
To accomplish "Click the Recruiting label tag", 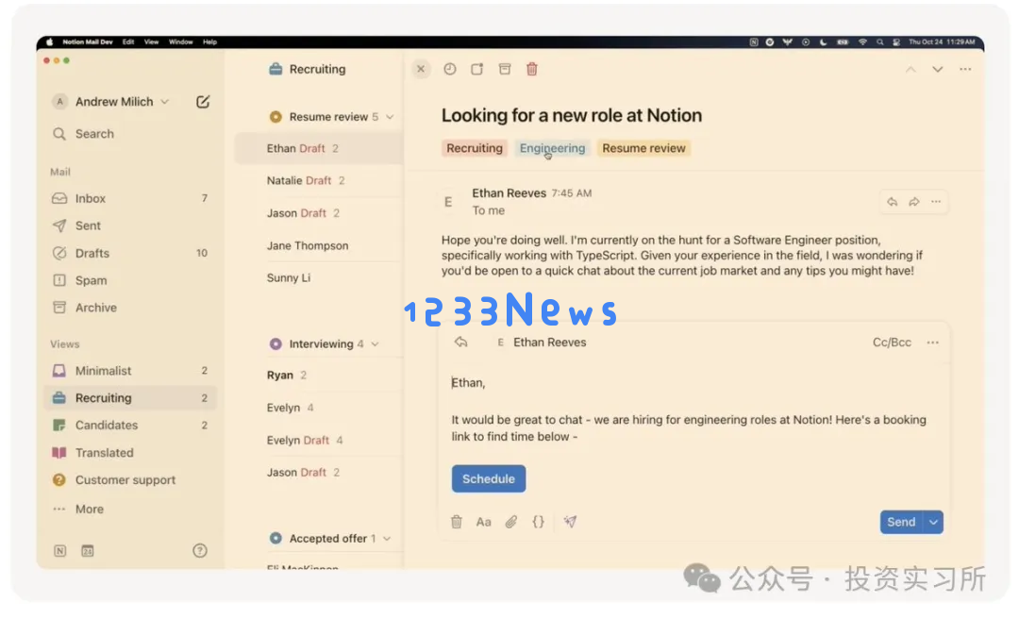I will pyautogui.click(x=475, y=148).
